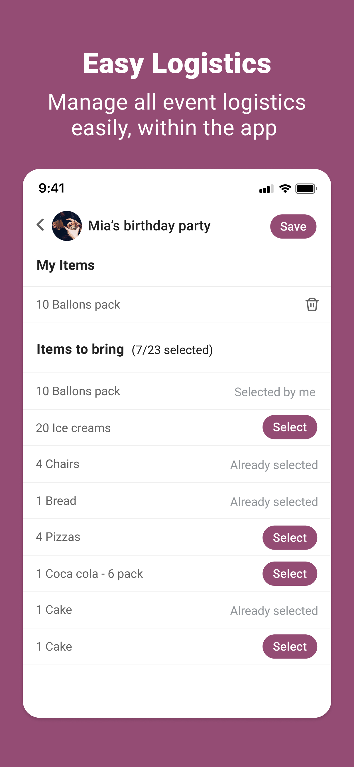Delete 10 Ballons pack via trash icon
Screen dimensions: 354x767
click(312, 304)
